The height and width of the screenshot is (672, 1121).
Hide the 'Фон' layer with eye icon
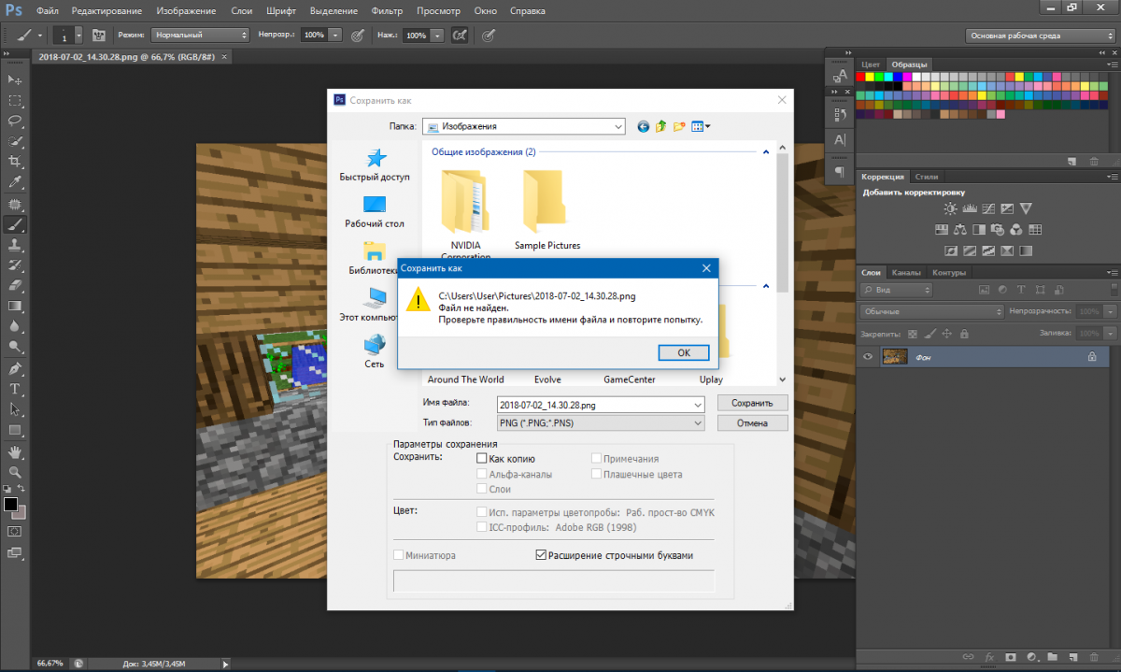(x=869, y=357)
